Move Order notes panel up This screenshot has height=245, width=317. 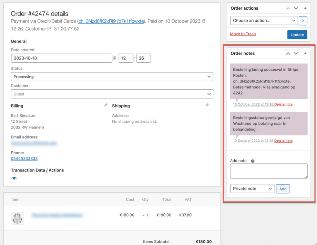[288, 53]
